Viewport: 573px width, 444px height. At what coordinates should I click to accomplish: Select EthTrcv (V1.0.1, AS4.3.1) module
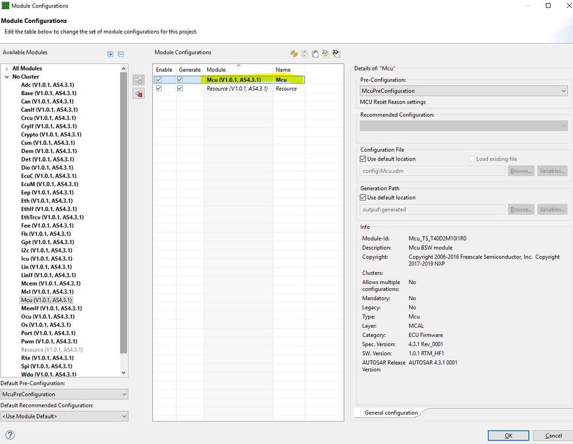click(x=52, y=217)
